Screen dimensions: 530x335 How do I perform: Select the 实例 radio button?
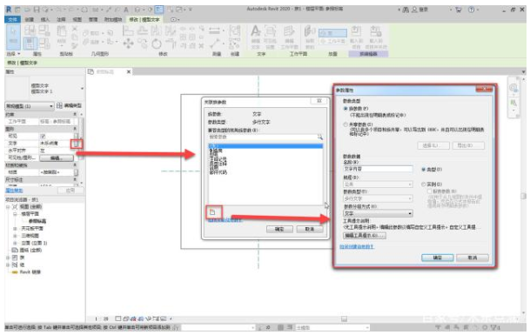(x=423, y=184)
